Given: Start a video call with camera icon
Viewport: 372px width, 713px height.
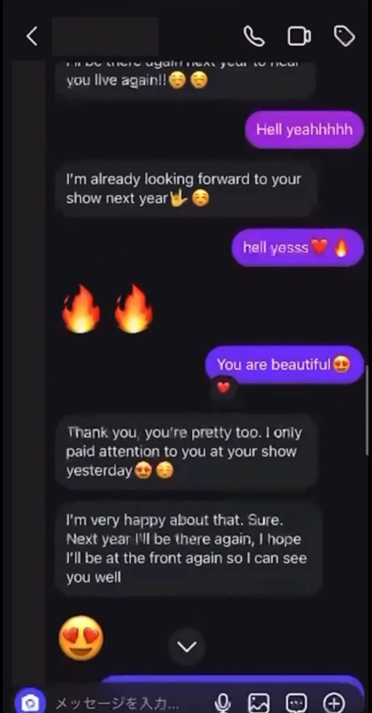Looking at the screenshot, I should [x=299, y=37].
